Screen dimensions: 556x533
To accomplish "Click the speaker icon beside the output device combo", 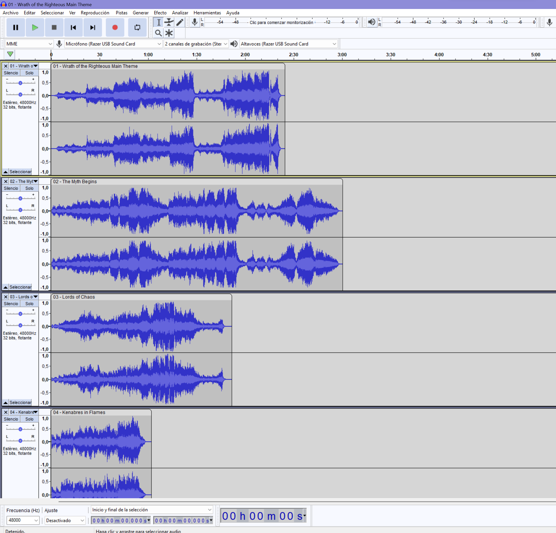I will click(x=234, y=44).
